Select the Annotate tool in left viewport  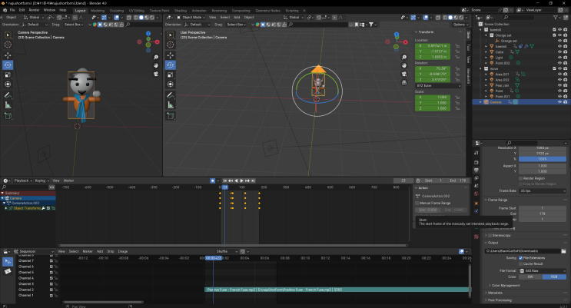coord(8,95)
